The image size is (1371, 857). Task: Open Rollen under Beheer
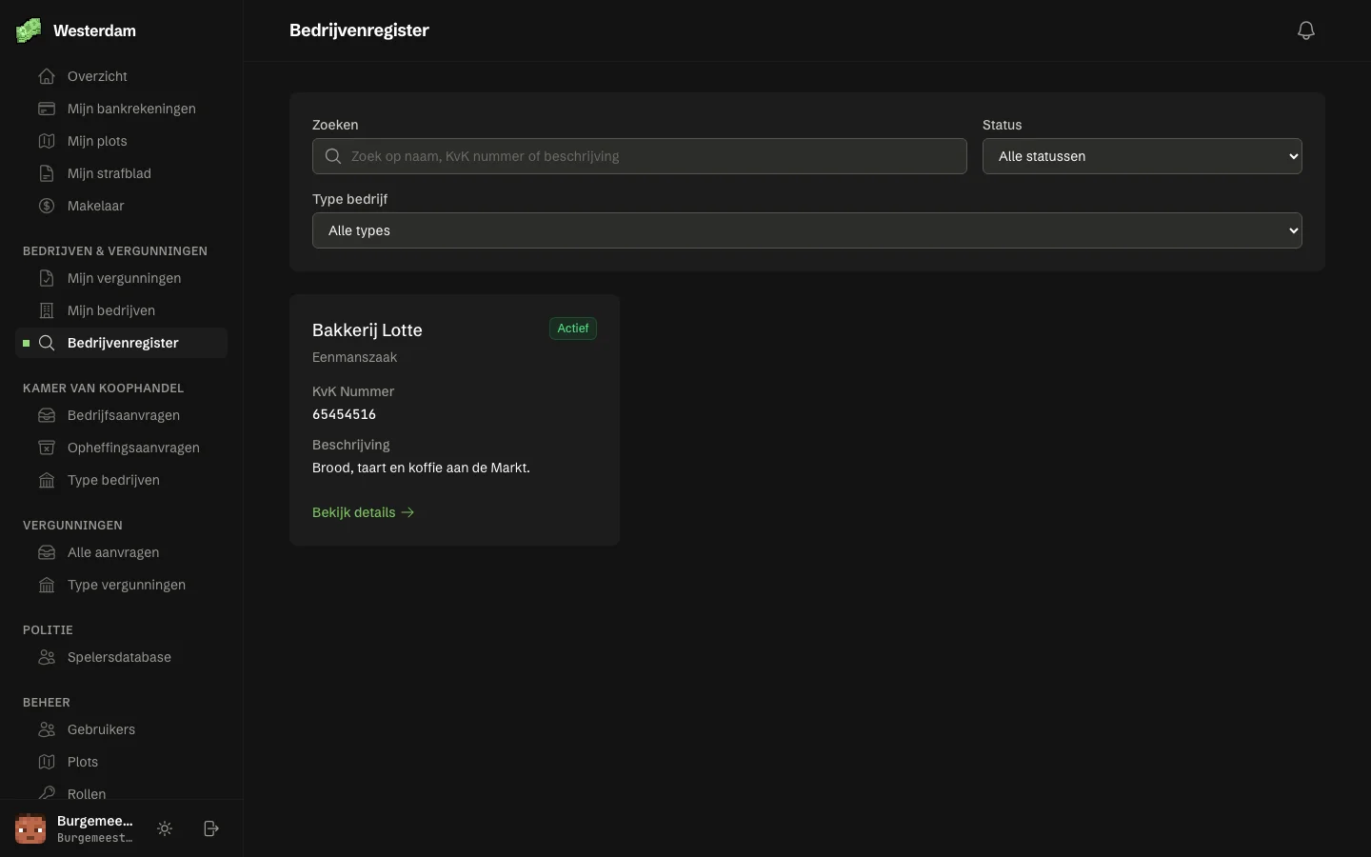click(122, 792)
